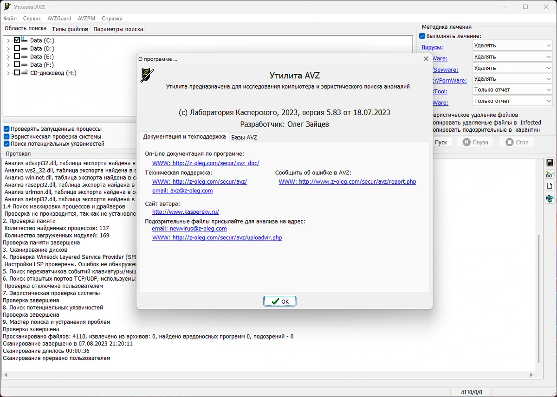Expand the CD-дисковод (H:) tree node
The image size is (557, 397).
click(x=8, y=73)
